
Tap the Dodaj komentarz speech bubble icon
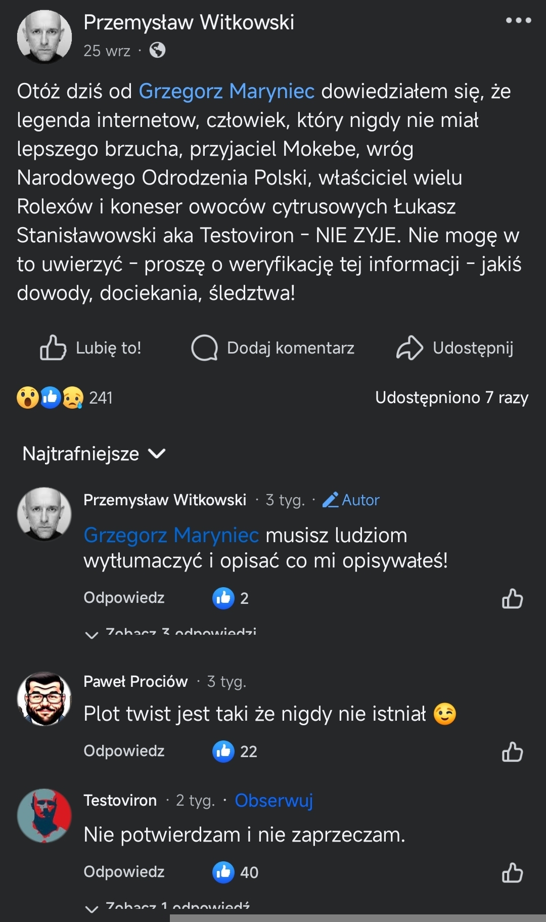[x=204, y=347]
